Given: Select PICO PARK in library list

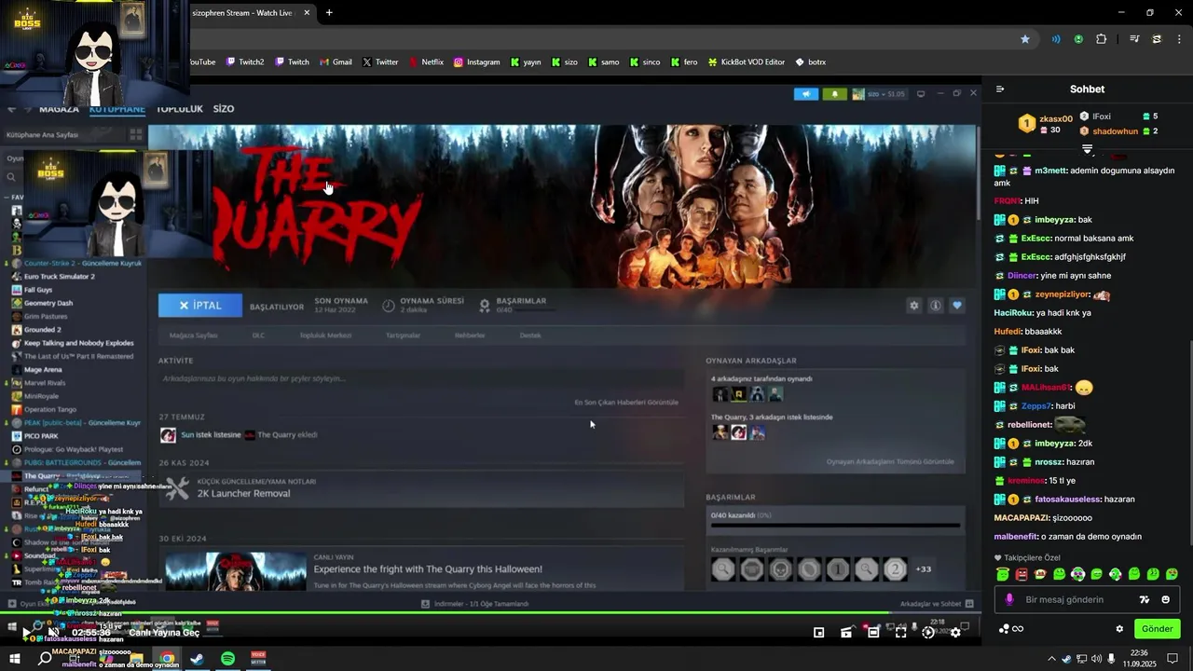Looking at the screenshot, I should tap(41, 436).
